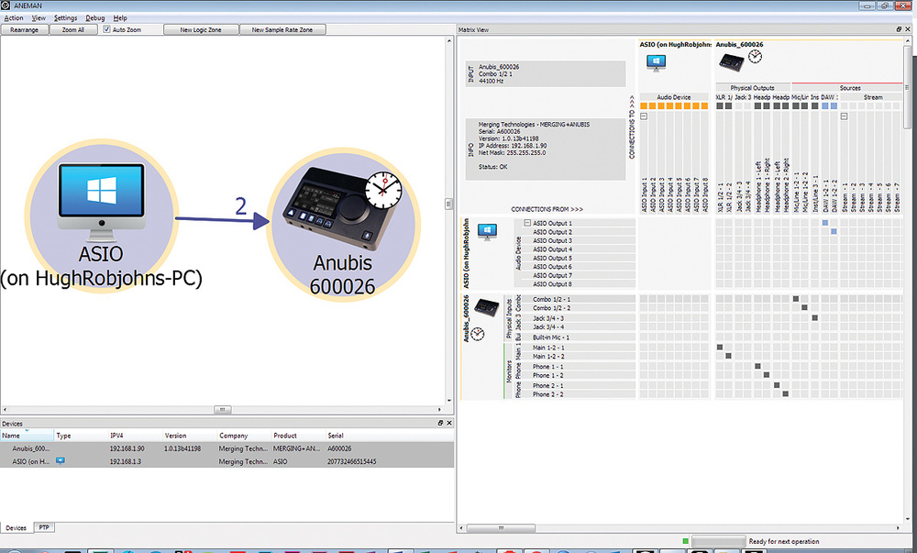Toggle crosspoint Main 1-2 - 1 to XLR 1/2 - 1
Viewport: 917px width, 553px height.
point(720,348)
